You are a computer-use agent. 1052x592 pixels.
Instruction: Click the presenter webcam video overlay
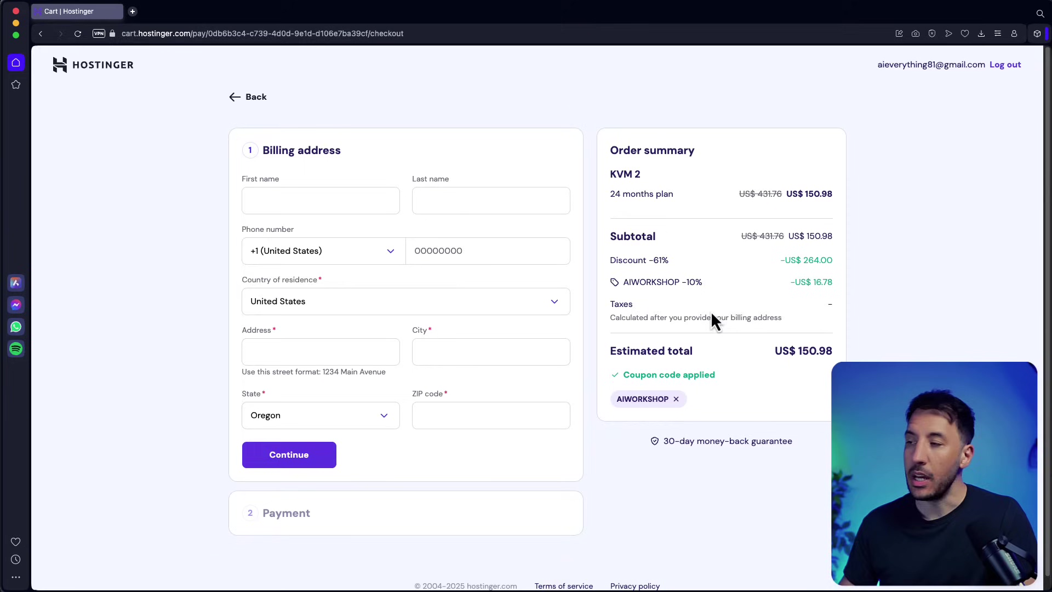tap(934, 474)
